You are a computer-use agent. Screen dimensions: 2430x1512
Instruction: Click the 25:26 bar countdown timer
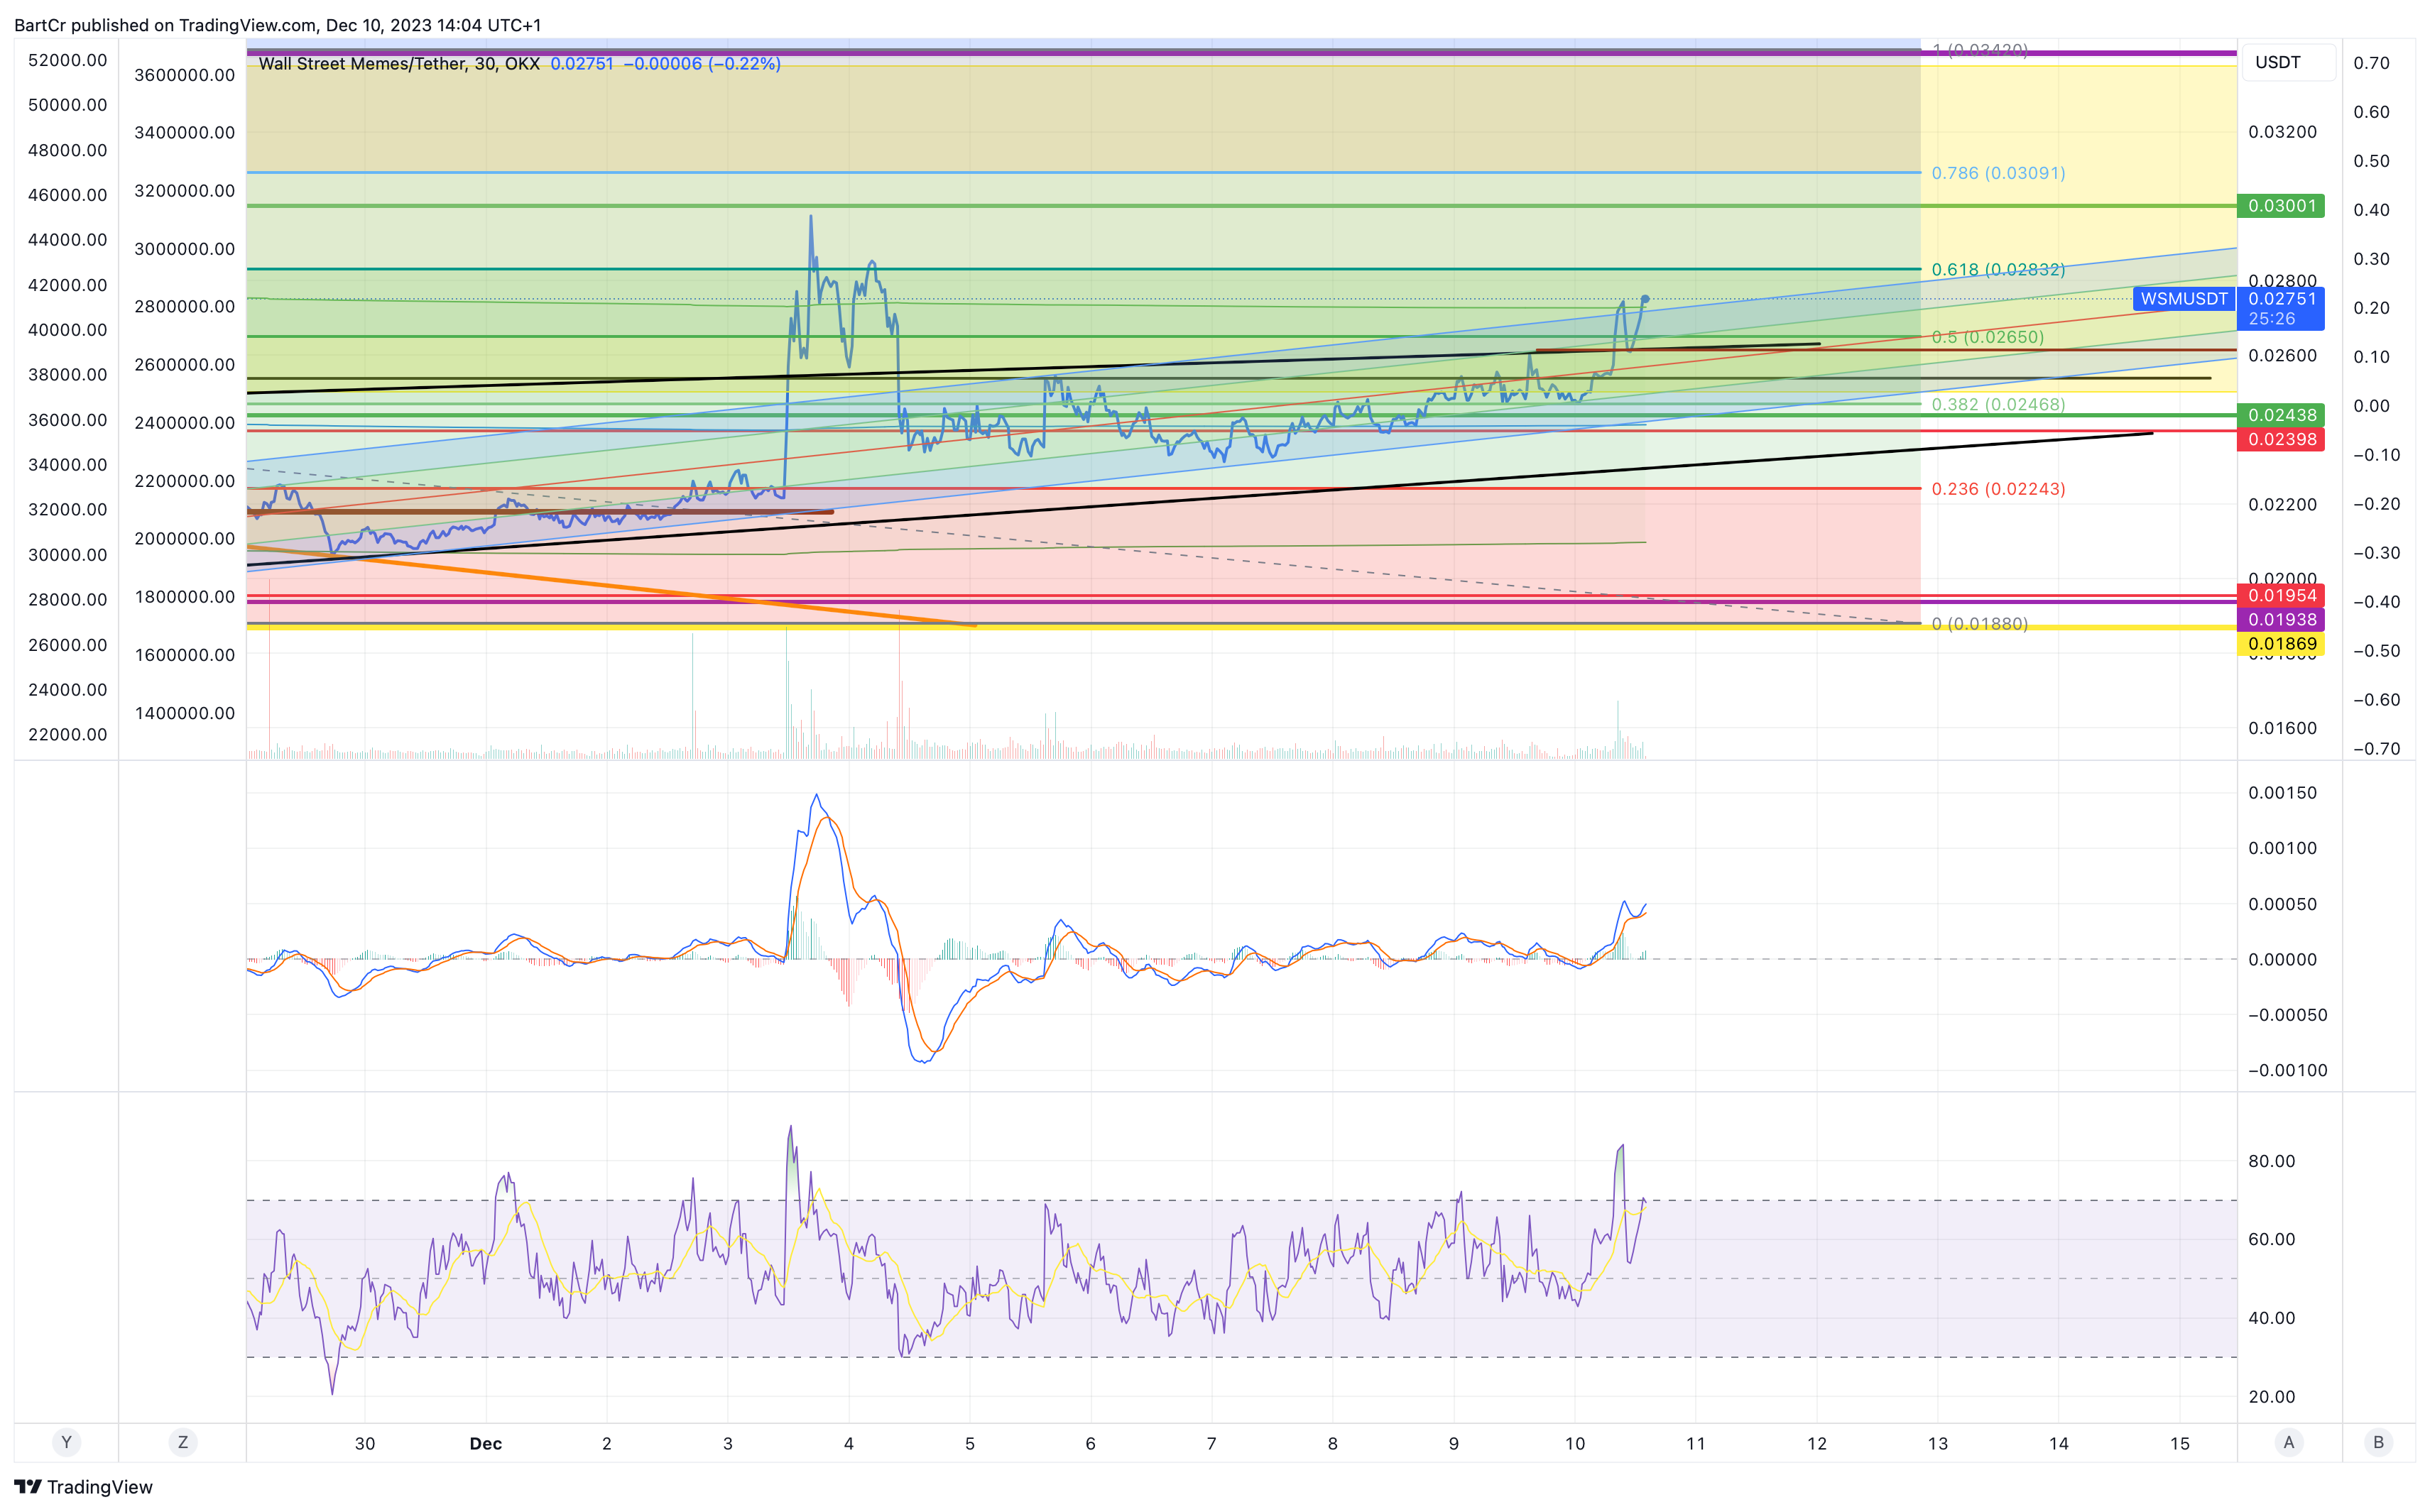(2271, 319)
